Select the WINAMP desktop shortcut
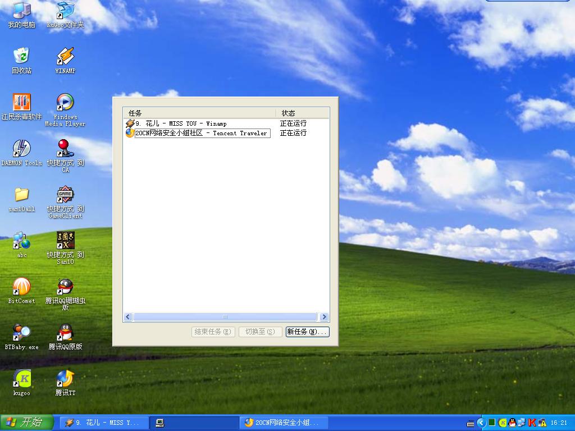The image size is (575, 431). coord(65,61)
